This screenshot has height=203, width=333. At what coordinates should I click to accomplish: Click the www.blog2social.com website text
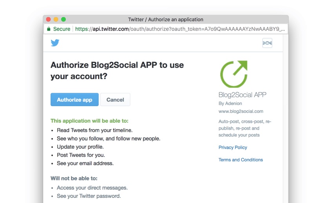pos(241,111)
